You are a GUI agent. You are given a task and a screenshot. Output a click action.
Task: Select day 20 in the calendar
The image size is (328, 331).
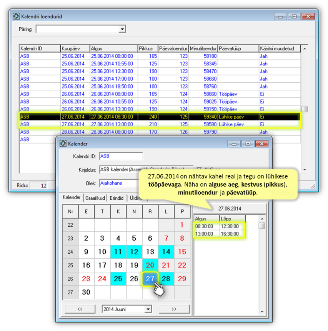[x=150, y=265]
